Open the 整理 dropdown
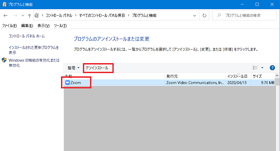This screenshot has height=151, width=280. click(x=74, y=68)
